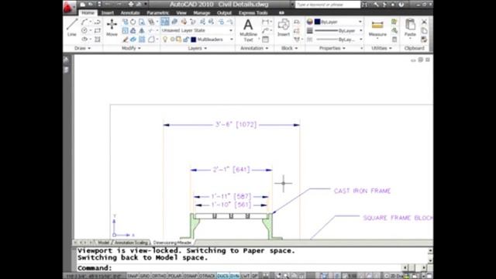
Task: Switch to the Annotate ribbon tab
Action: (x=130, y=12)
